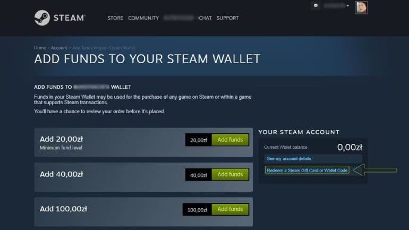The image size is (409, 230).
Task: Open the notifications envelope icon
Action: point(316,5)
